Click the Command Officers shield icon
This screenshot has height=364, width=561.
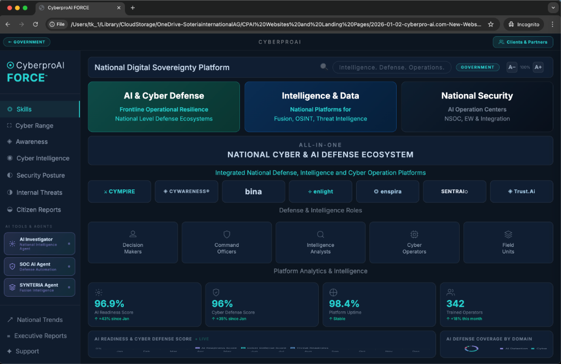click(226, 234)
